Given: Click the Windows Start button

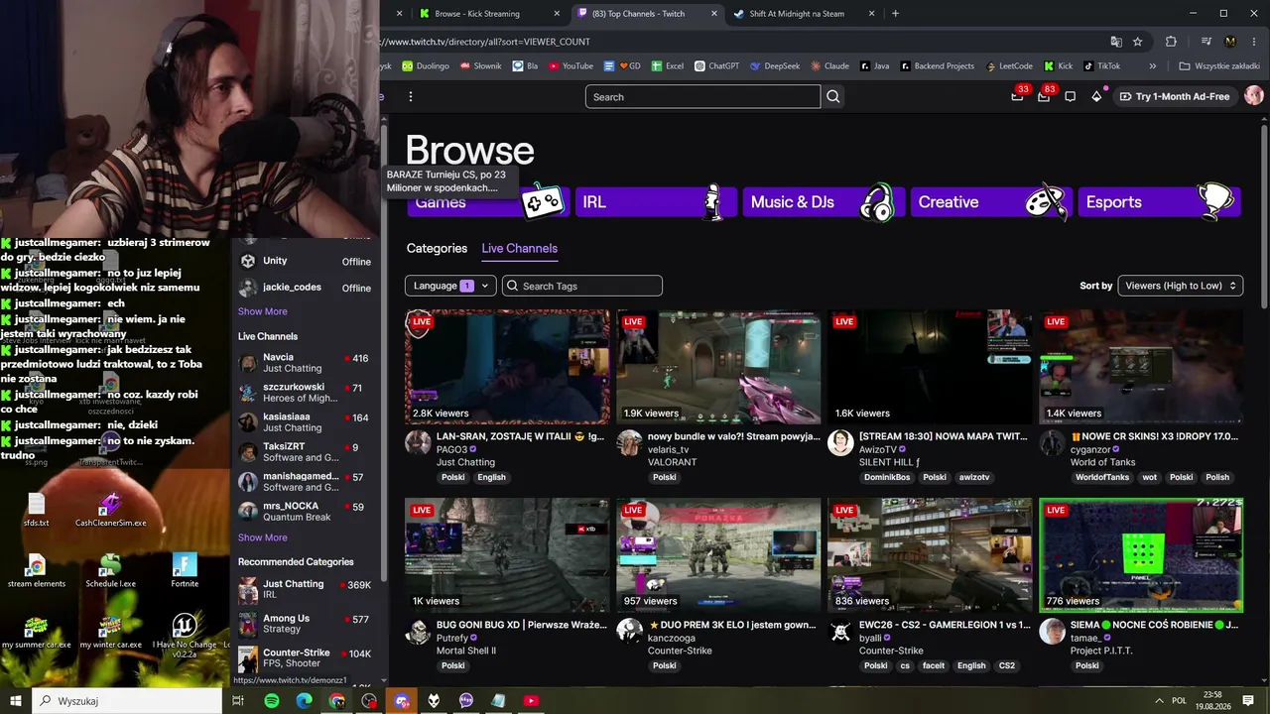Looking at the screenshot, I should click(16, 701).
